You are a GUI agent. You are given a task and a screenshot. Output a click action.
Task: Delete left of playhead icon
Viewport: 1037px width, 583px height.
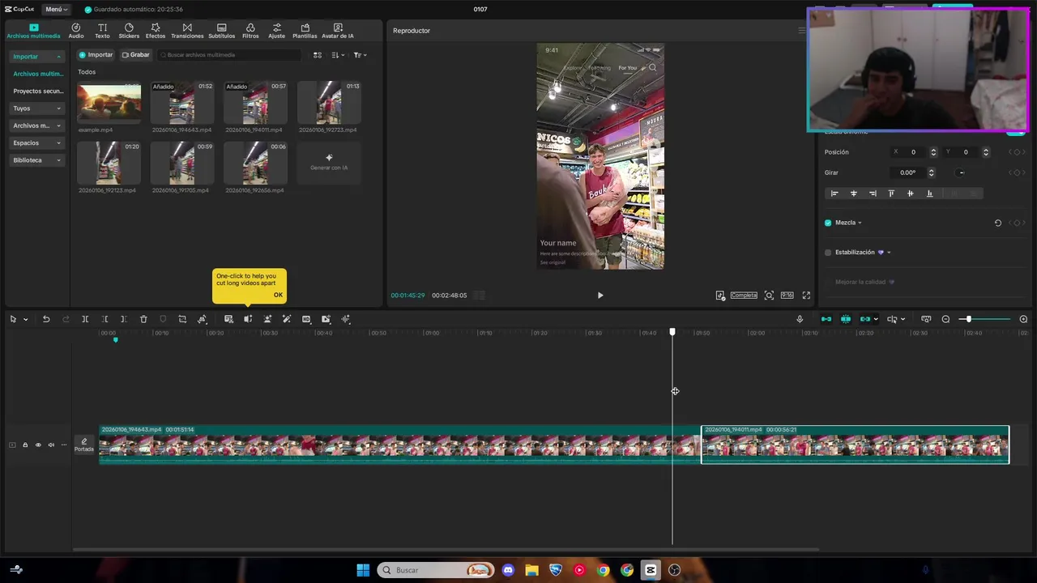105,319
